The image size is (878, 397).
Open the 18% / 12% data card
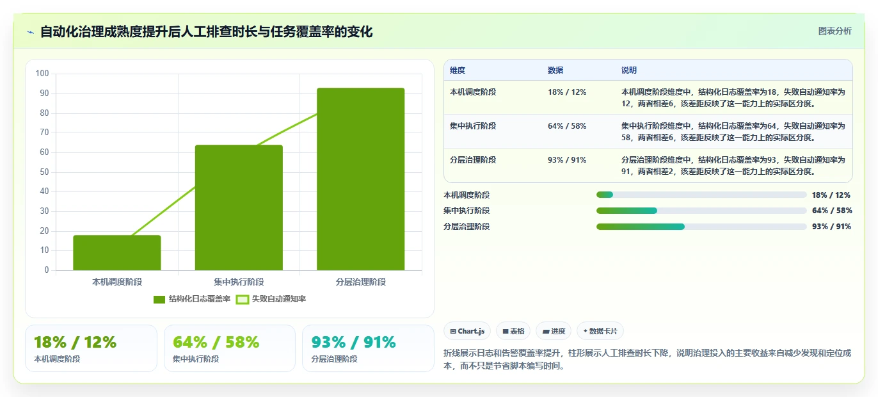pyautogui.click(x=91, y=348)
